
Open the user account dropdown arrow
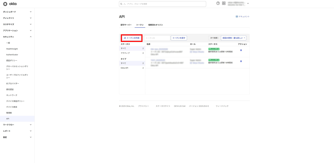coord(248,4)
